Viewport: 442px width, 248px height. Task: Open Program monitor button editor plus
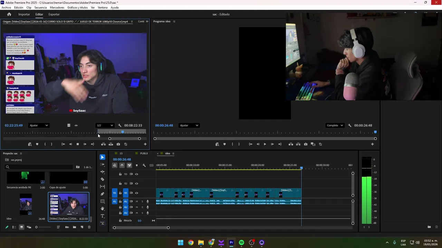click(x=372, y=144)
